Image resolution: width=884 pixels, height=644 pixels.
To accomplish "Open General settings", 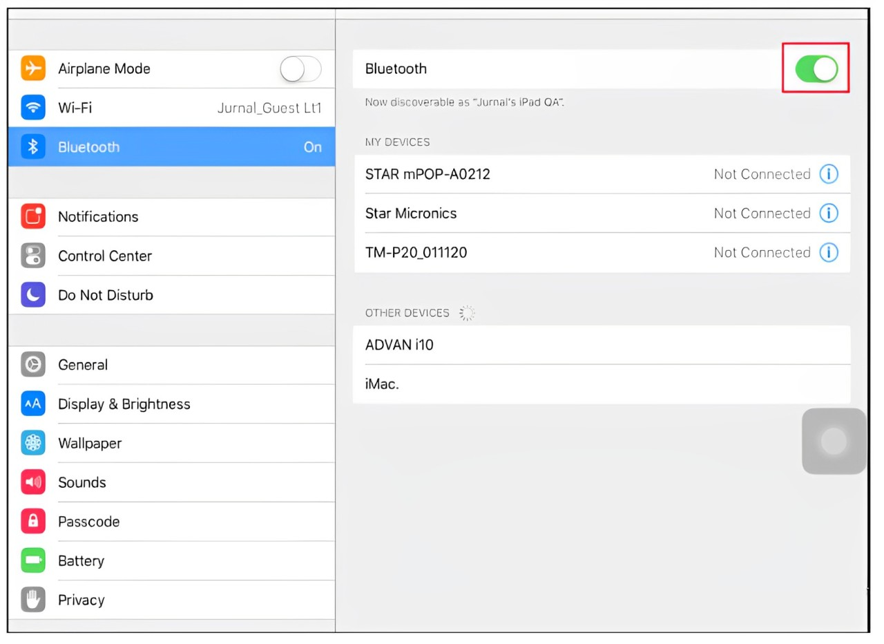I will (171, 364).
